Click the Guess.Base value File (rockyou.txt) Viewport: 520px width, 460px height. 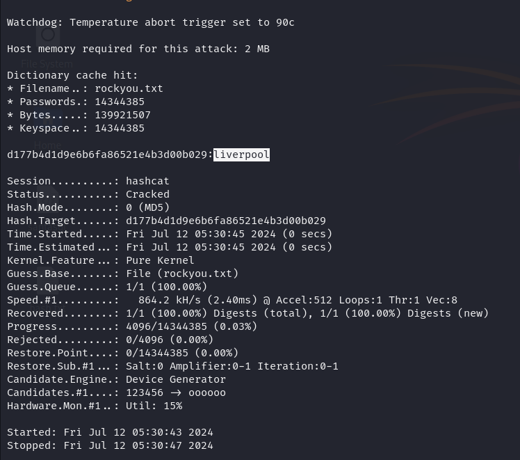coord(182,273)
